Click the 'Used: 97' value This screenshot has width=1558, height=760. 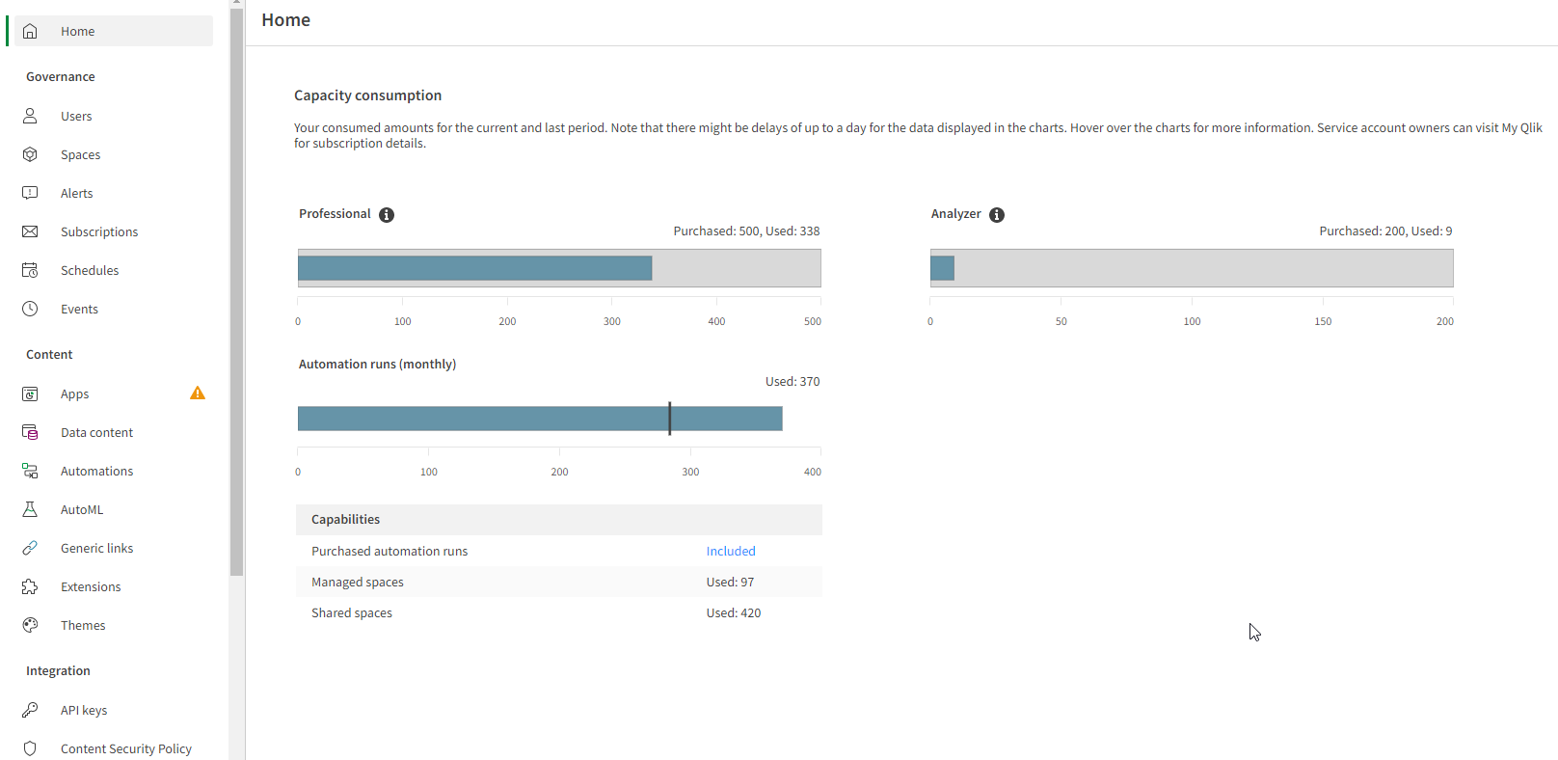[730, 582]
